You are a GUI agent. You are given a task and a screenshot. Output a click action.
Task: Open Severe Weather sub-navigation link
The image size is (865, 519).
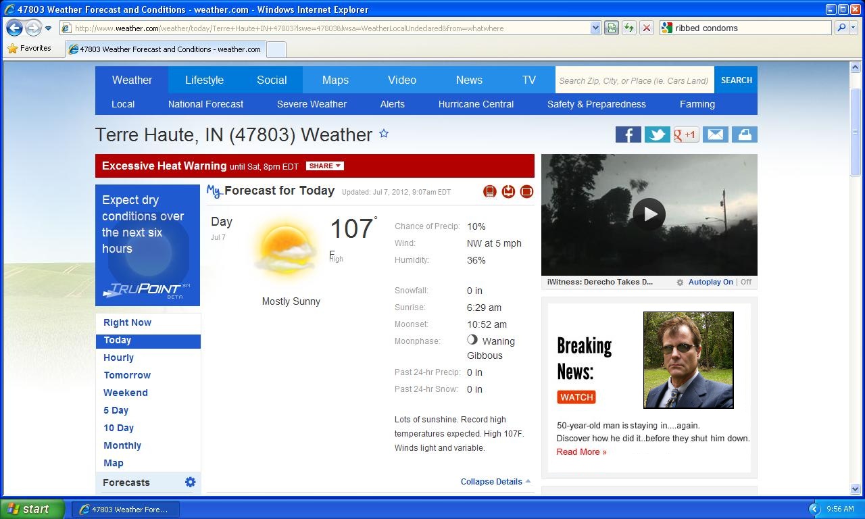312,104
